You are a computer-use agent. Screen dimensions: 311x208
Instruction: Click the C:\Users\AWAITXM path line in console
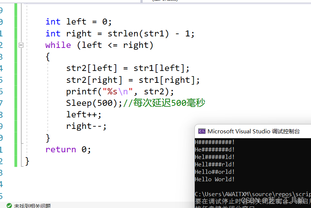click(x=253, y=194)
